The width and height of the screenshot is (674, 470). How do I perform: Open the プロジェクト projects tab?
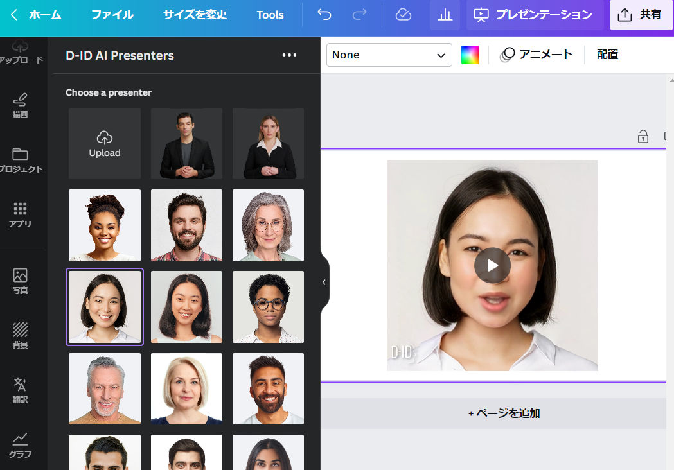tap(20, 161)
